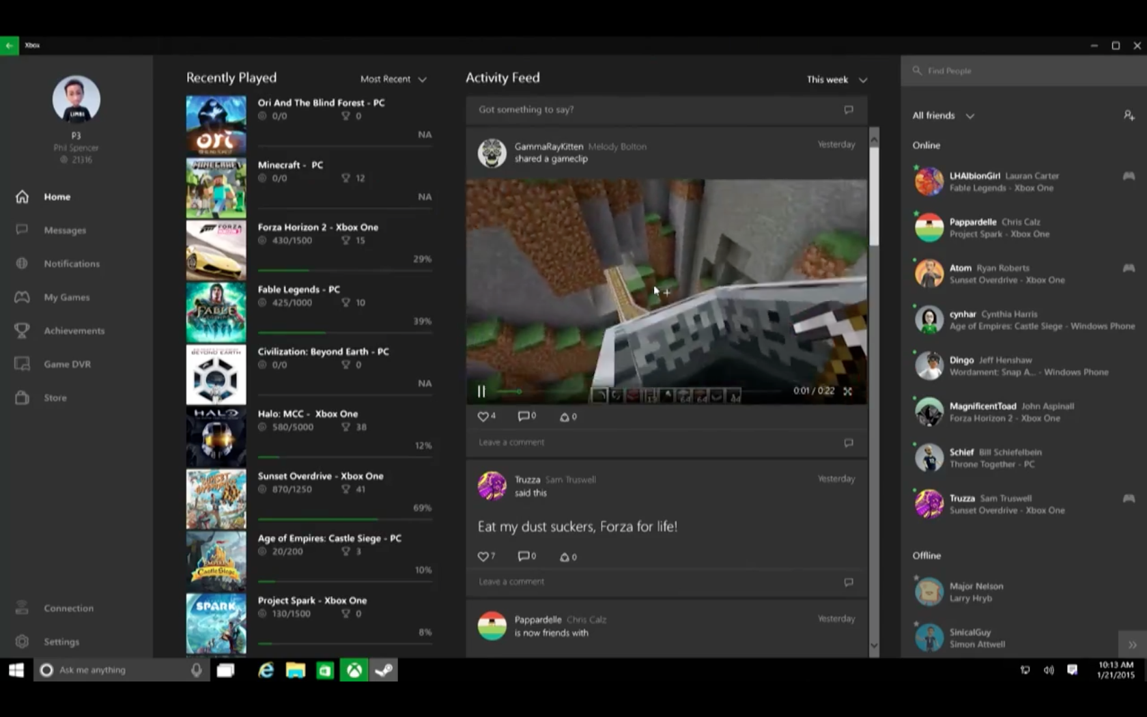Open Sunset Overdrive game thumbnail

click(216, 499)
